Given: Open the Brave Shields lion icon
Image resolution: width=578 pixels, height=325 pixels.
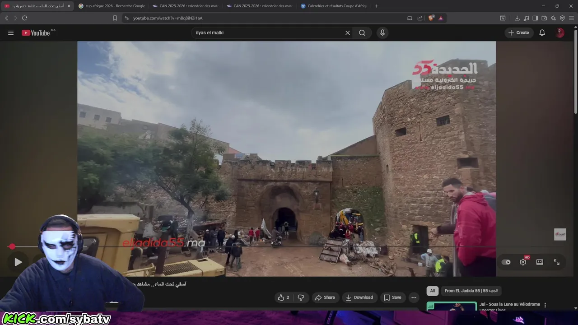Looking at the screenshot, I should tap(431, 18).
